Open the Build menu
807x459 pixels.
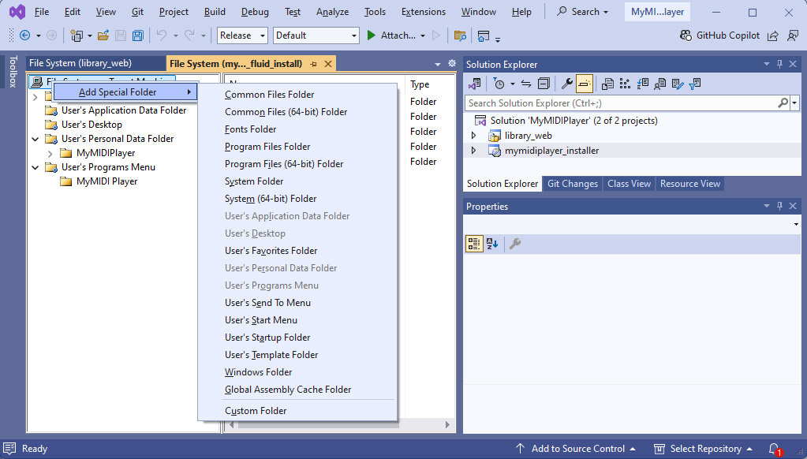pos(215,12)
